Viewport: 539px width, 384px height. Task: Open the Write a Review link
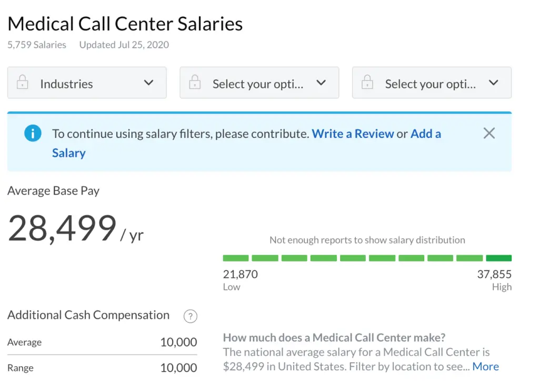353,134
